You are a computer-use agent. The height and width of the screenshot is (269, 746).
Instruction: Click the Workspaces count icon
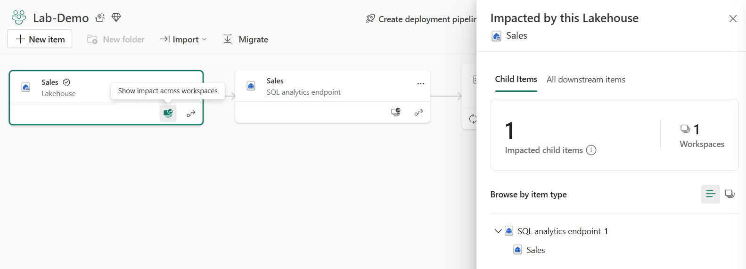[685, 129]
